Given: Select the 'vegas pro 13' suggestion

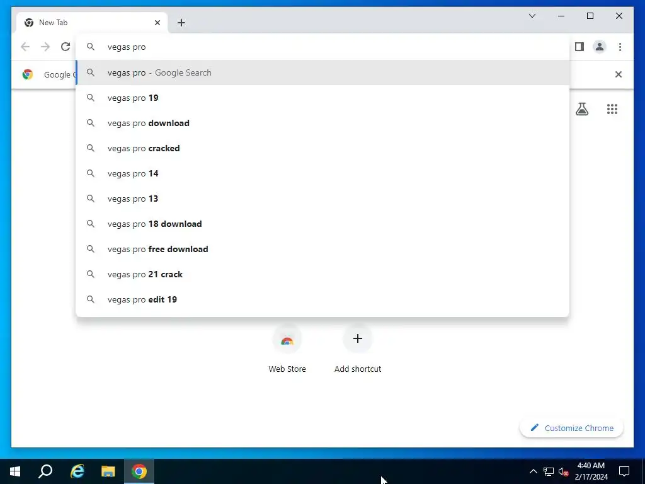Looking at the screenshot, I should coord(322,199).
